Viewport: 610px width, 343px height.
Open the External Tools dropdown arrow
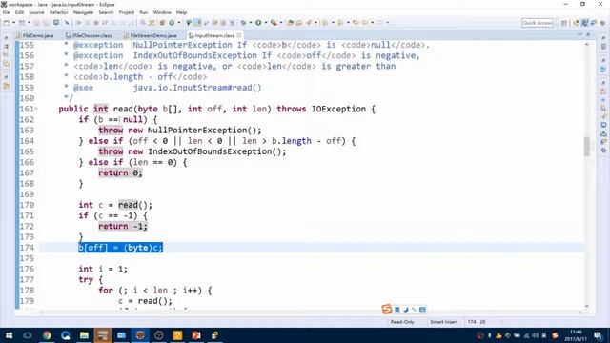point(281,23)
